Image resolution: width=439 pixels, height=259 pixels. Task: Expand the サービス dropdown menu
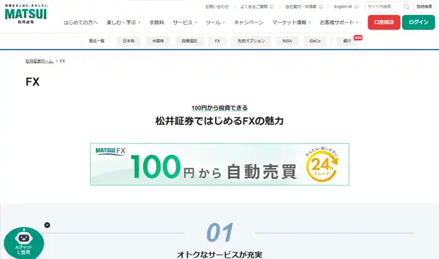pyautogui.click(x=185, y=23)
